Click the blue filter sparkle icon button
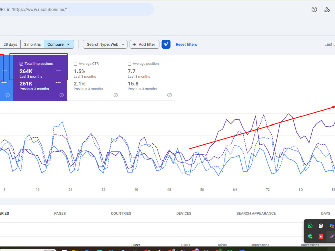 (166, 44)
